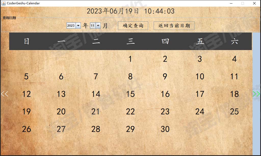Select day 10 in the calendar
Viewport: 261px width, 156px height.
click(x=200, y=76)
